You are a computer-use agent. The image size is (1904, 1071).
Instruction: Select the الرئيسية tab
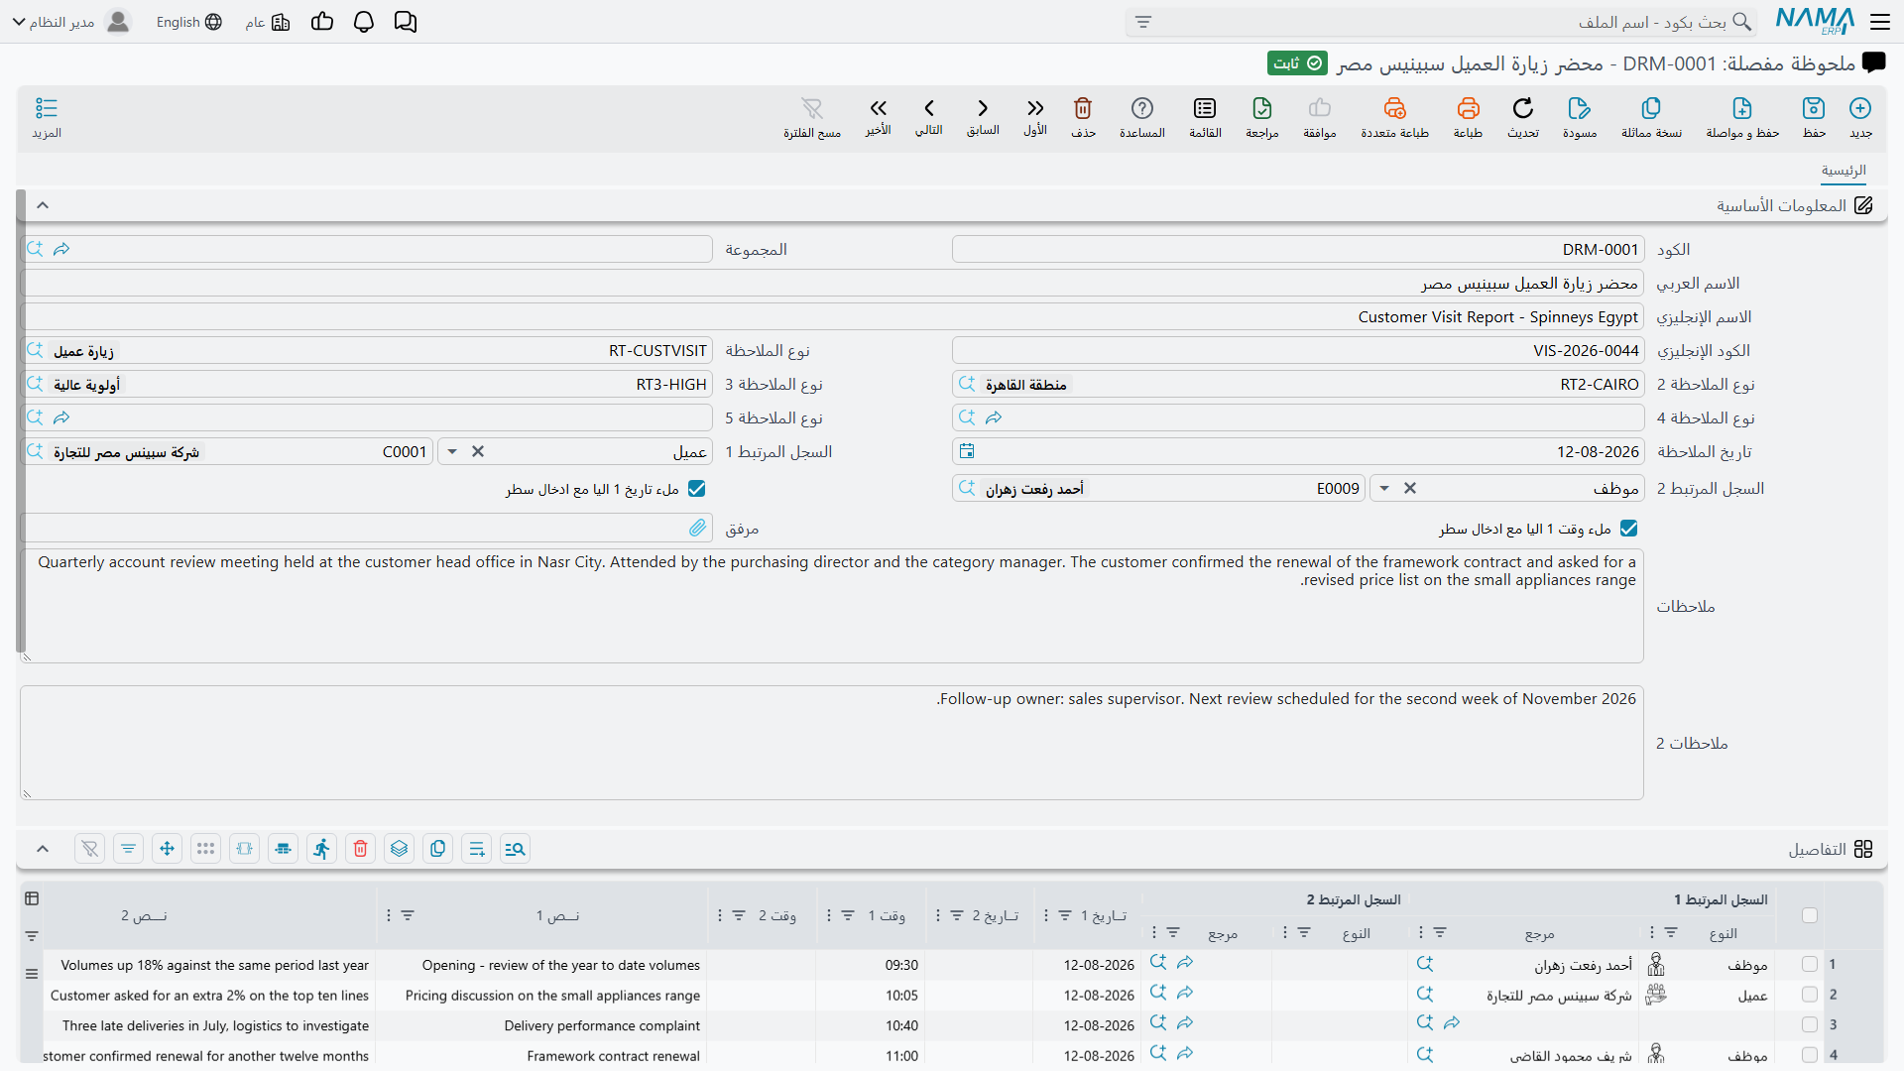pyautogui.click(x=1844, y=171)
